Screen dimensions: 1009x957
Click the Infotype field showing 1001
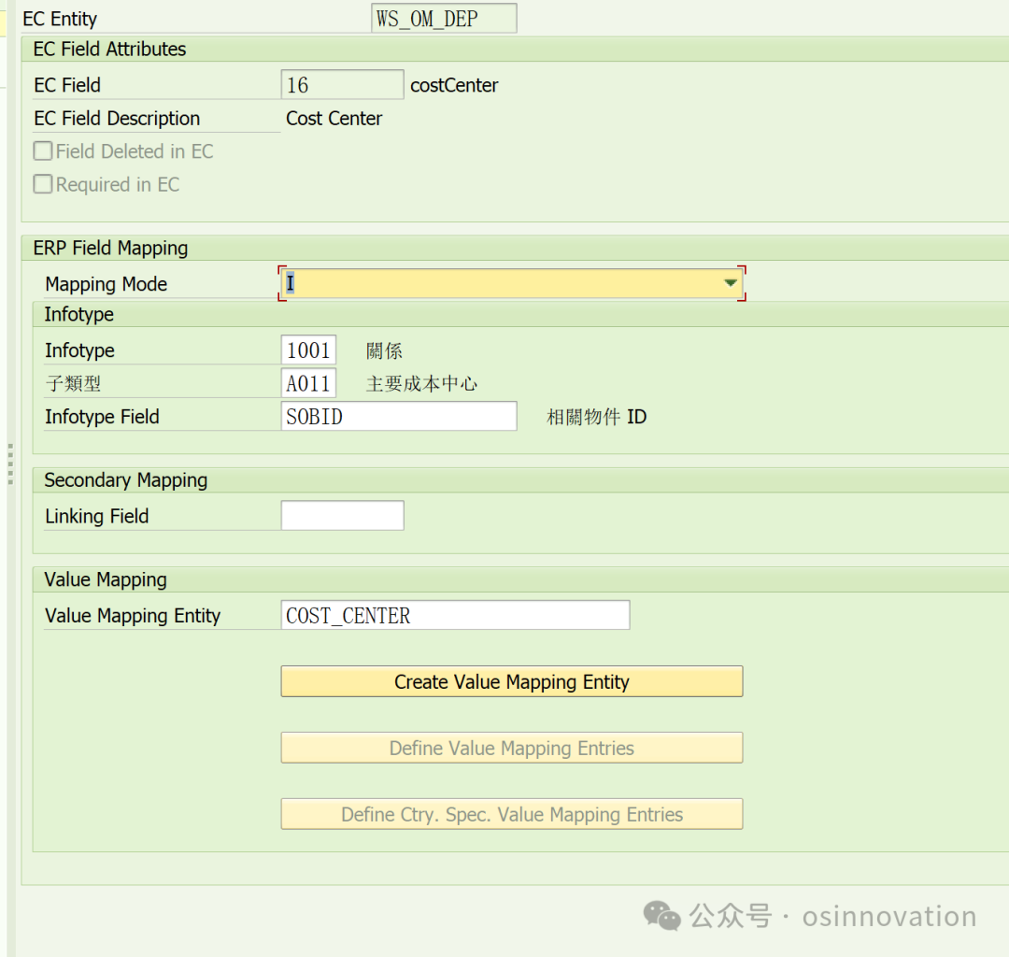[x=308, y=350]
